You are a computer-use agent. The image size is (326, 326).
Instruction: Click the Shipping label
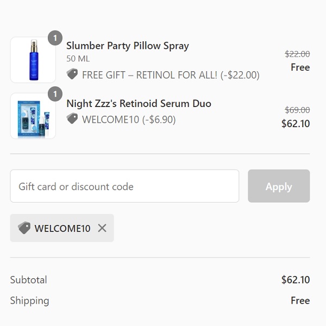point(29,300)
